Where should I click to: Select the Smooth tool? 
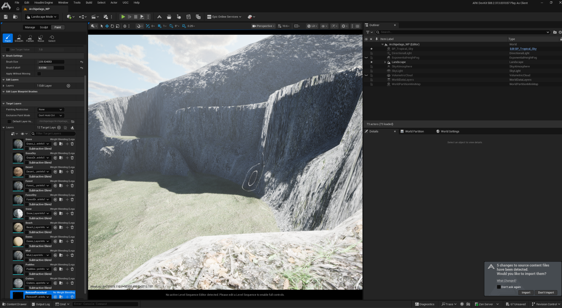[19, 38]
